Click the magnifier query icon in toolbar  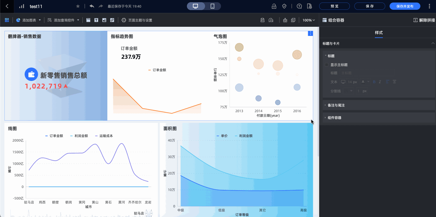pos(271,20)
